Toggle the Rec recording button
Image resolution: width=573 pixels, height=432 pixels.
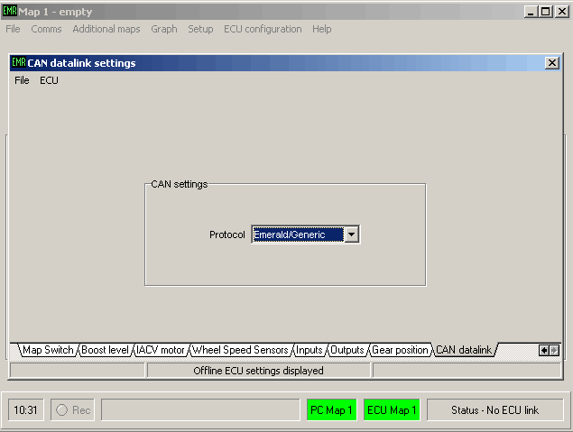pyautogui.click(x=73, y=410)
